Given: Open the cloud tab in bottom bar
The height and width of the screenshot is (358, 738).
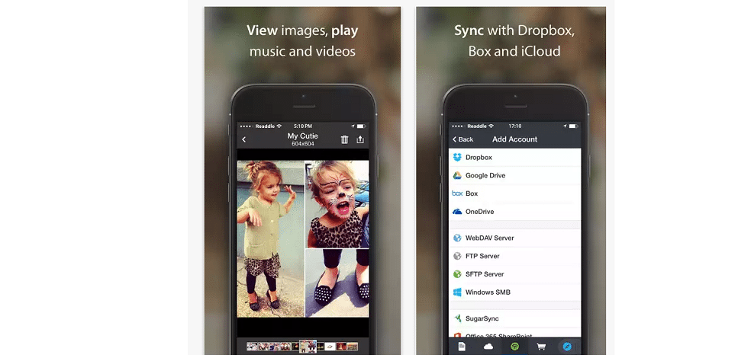Looking at the screenshot, I should [x=488, y=347].
